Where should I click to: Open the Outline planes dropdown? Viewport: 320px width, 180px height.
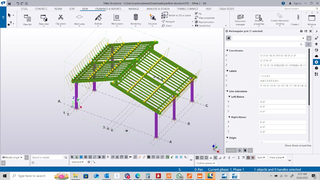coord(206,163)
